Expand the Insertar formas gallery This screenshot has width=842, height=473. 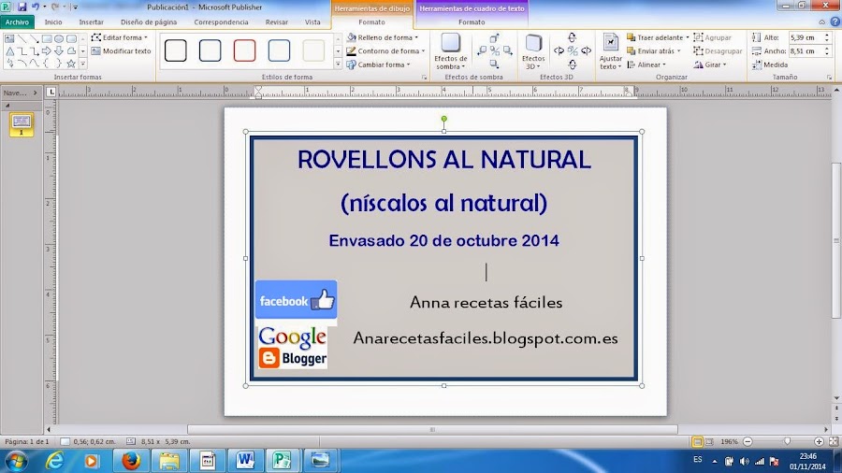pos(83,64)
